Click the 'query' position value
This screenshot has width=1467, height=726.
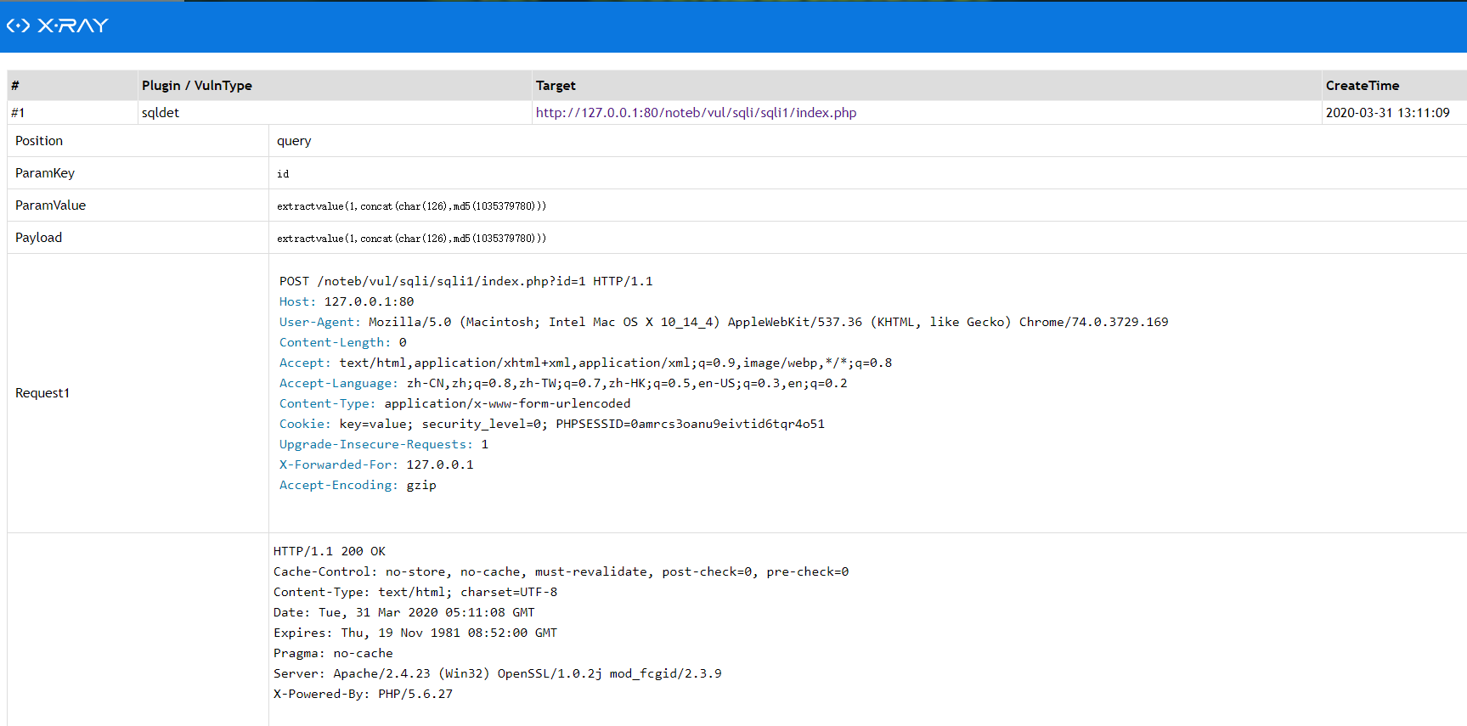pyautogui.click(x=294, y=141)
